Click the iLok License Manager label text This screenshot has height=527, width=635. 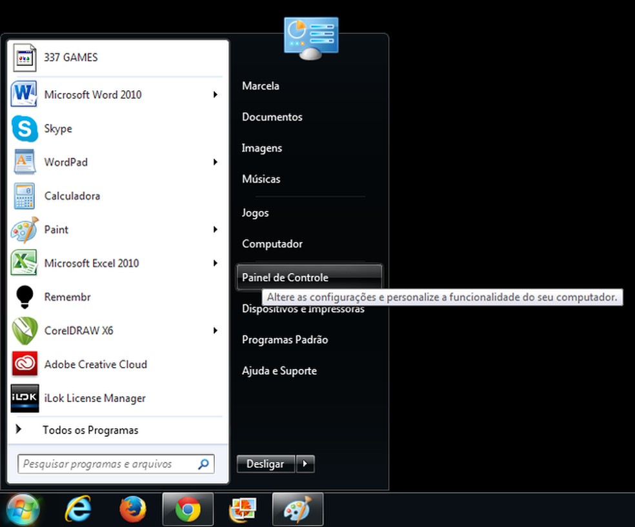click(95, 398)
